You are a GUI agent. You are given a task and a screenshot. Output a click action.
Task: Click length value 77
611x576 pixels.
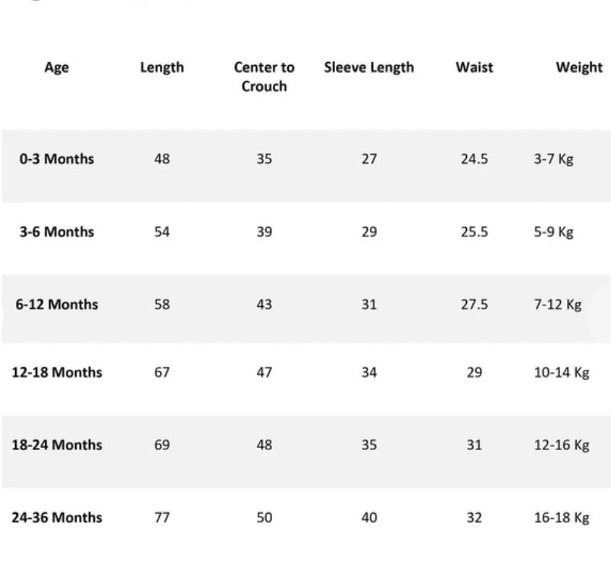click(162, 518)
